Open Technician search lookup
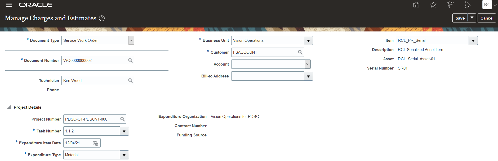 point(130,81)
